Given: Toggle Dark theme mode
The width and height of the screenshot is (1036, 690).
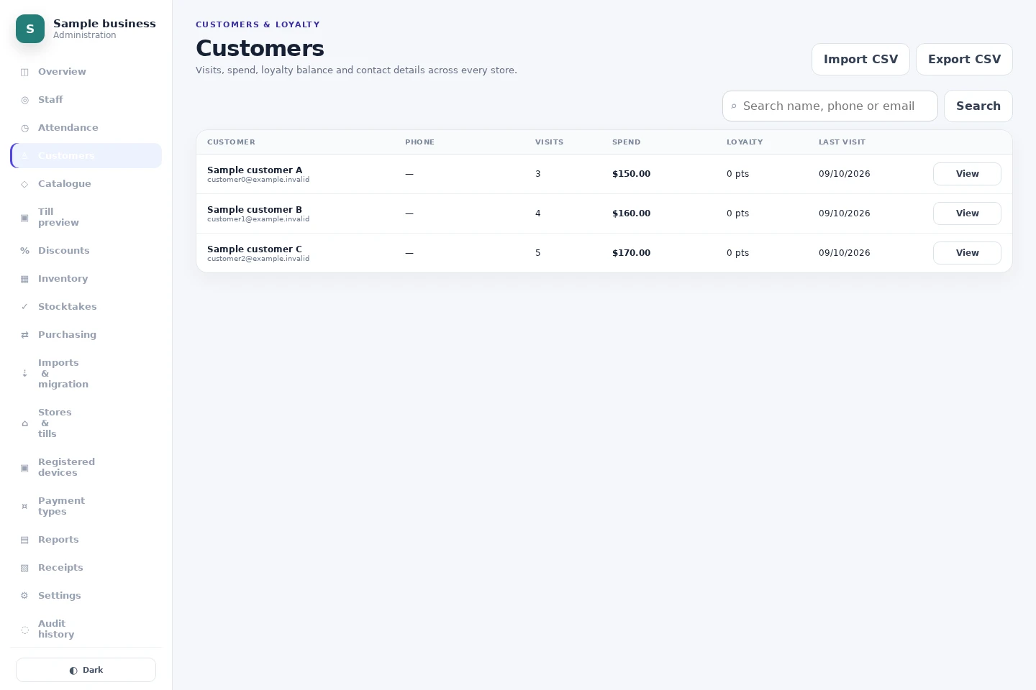Looking at the screenshot, I should click(x=86, y=670).
